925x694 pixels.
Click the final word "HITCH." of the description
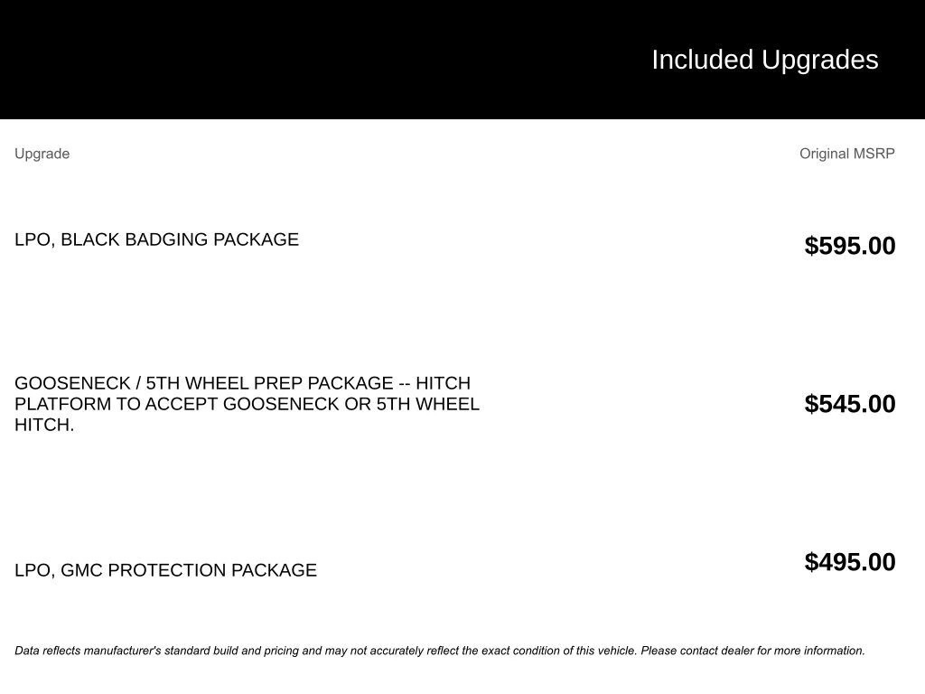(x=44, y=425)
